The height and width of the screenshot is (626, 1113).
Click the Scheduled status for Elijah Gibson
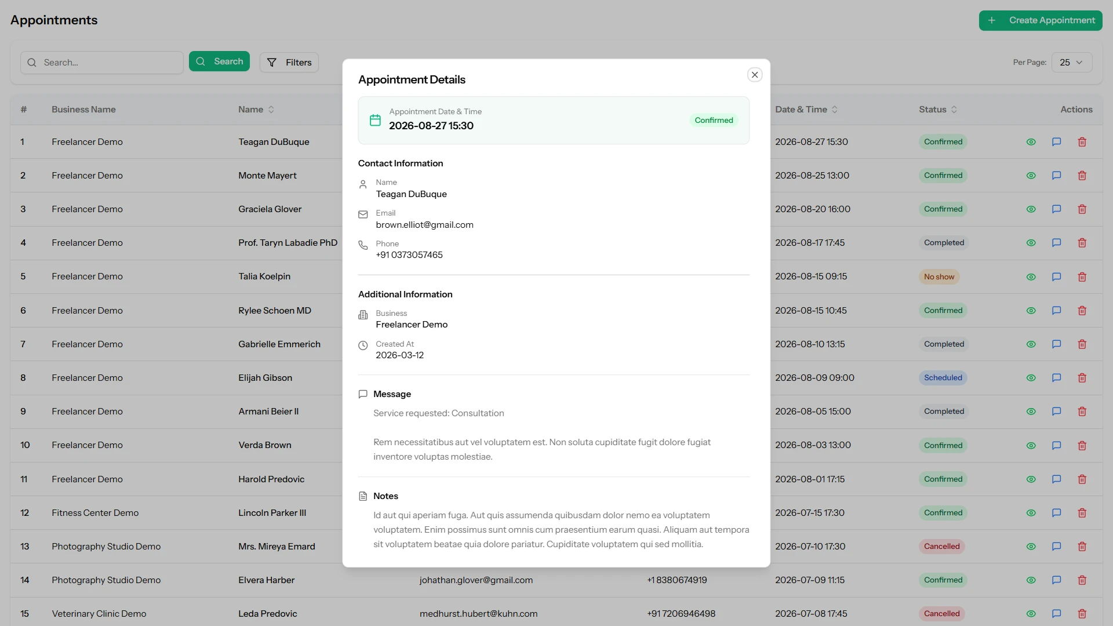click(943, 378)
